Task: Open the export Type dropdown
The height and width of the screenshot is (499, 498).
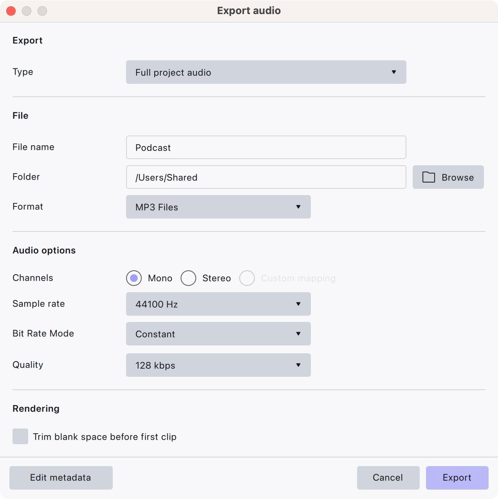Action: click(266, 72)
